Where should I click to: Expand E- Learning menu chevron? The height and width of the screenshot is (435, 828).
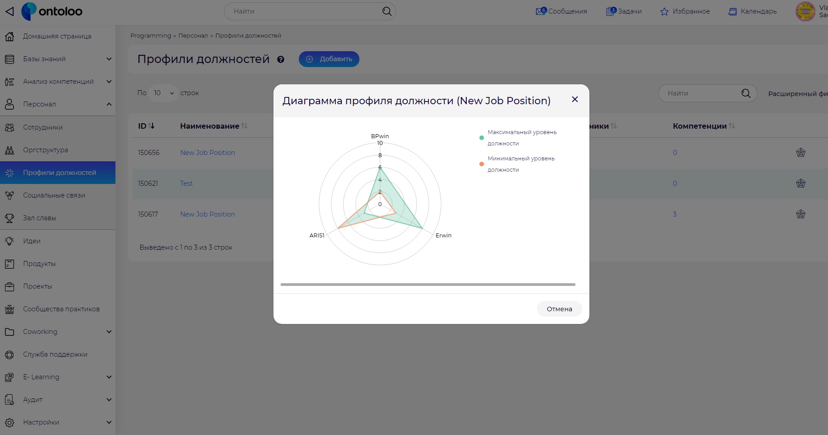tap(109, 377)
